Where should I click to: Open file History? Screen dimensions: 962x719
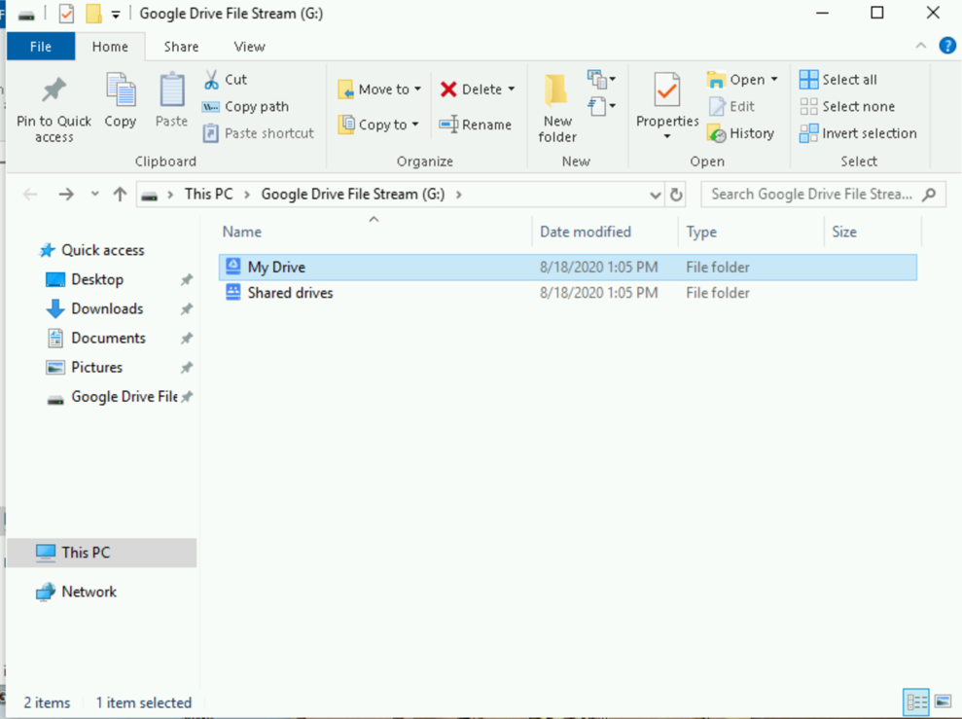(740, 133)
